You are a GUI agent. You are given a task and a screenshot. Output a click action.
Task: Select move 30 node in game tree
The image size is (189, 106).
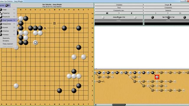[x=121, y=73]
